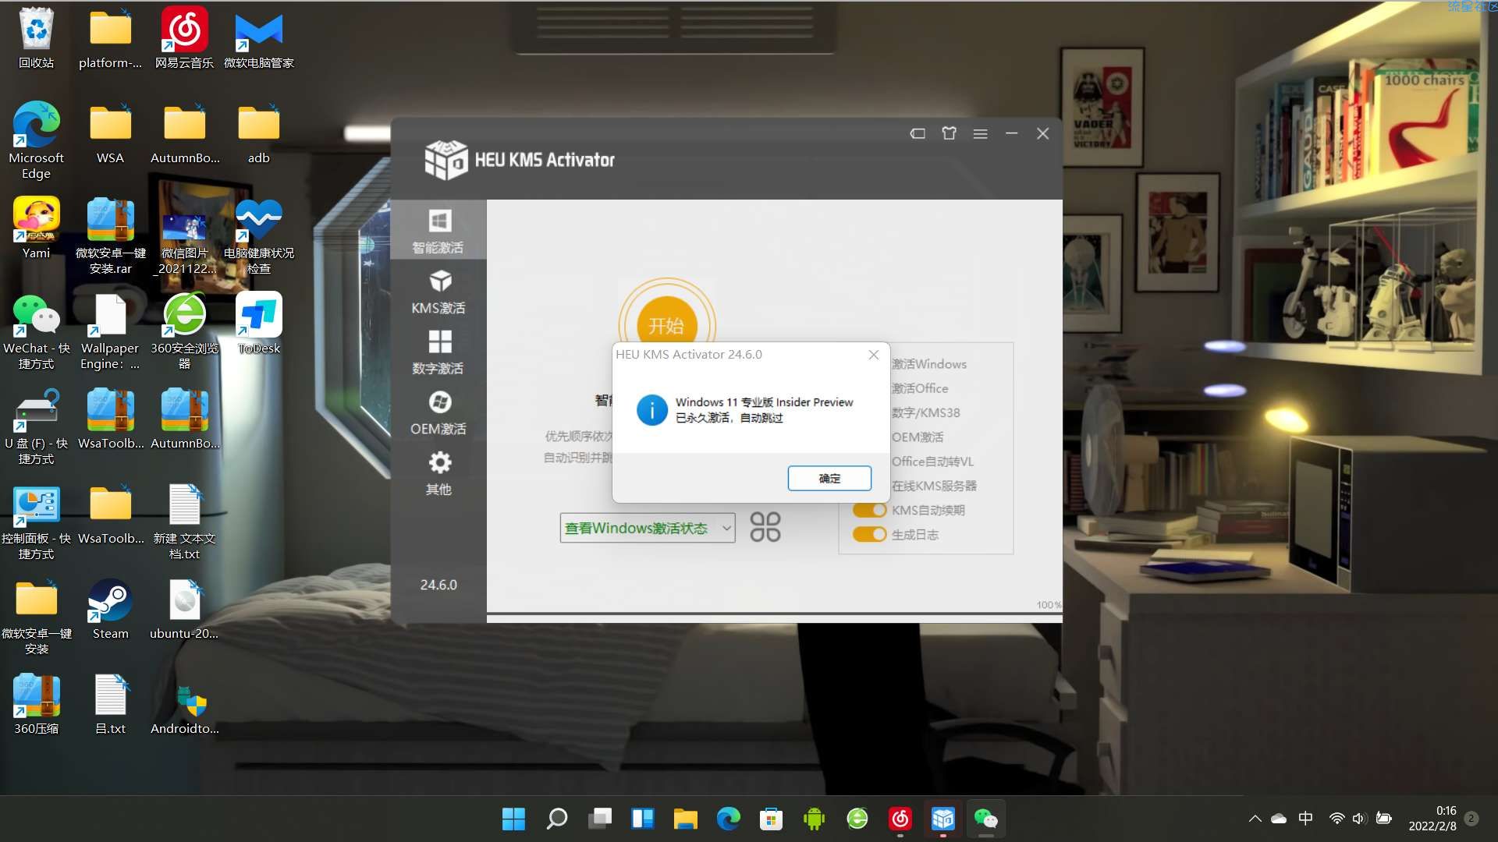The image size is (1498, 842).
Task: Click OEM激活 option label in options panel
Action: click(x=918, y=437)
